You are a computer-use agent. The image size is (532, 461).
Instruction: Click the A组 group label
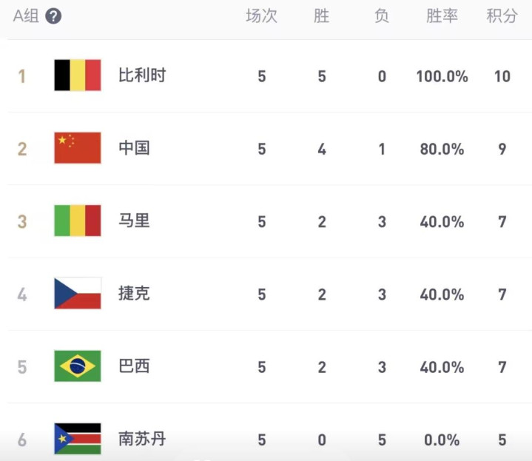point(26,16)
